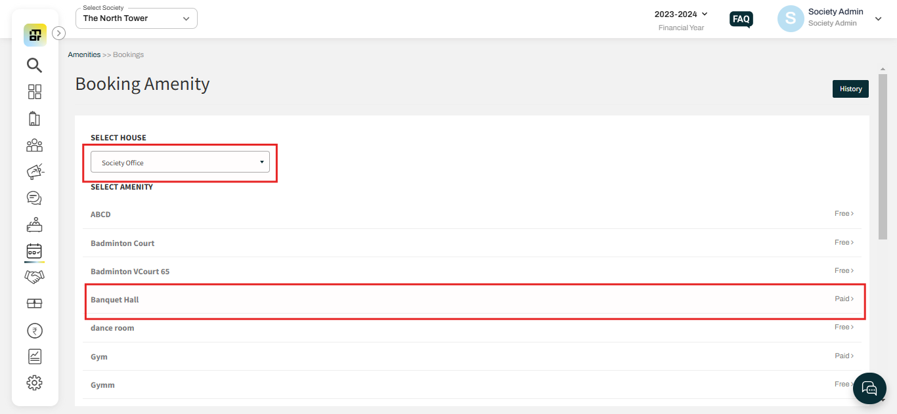Click the handshake icon in sidebar
The height and width of the screenshot is (414, 897).
[x=34, y=277]
